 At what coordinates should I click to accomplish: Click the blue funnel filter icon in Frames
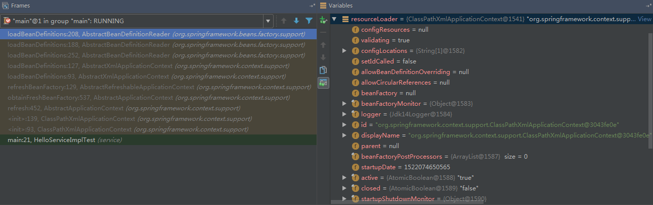(309, 21)
